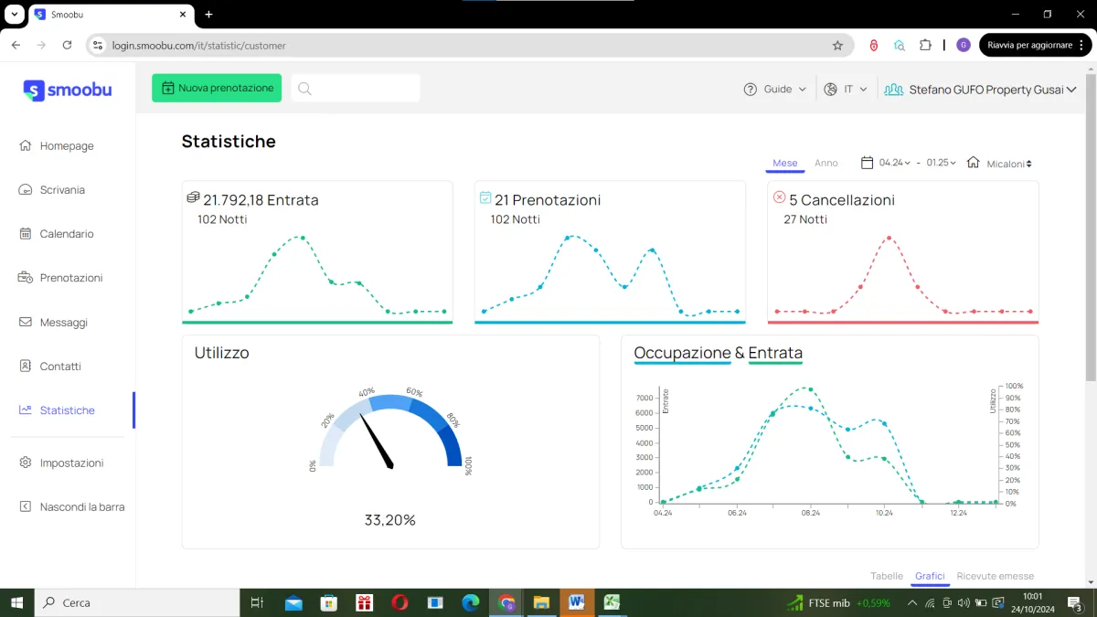Open the 04.24 start month dropdown
This screenshot has height=617, width=1097.
coord(895,164)
